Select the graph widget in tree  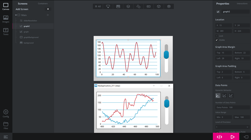[33, 32]
